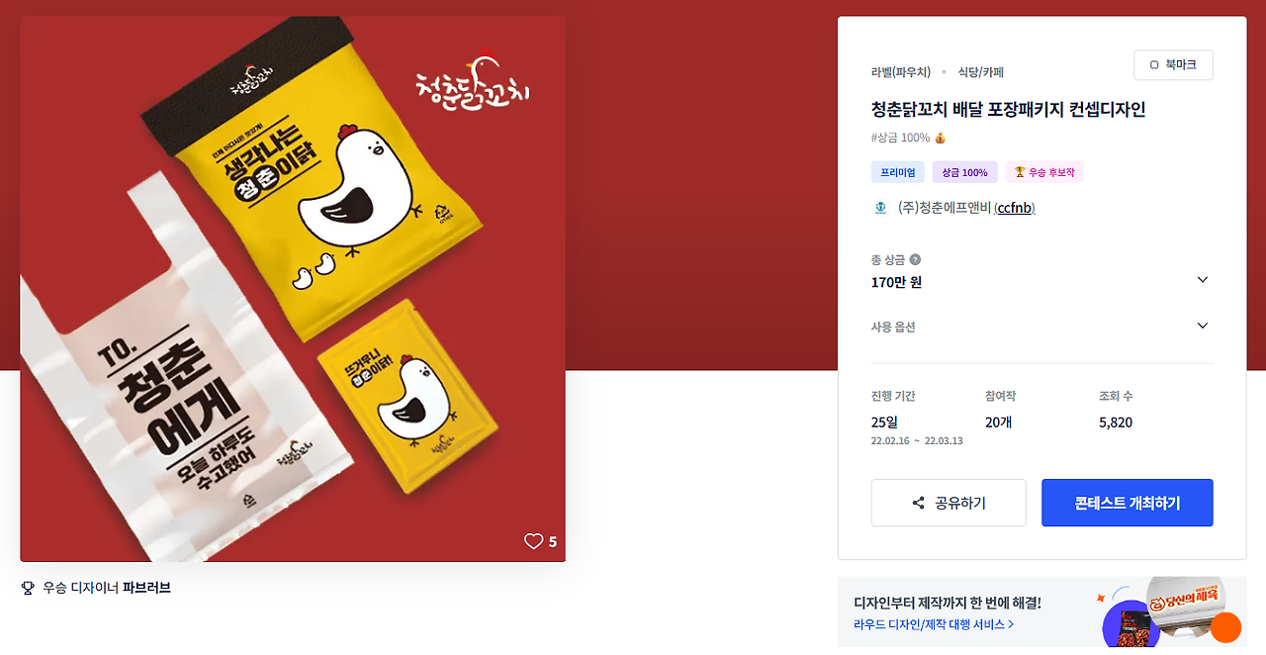Click the orange floating chat circle icon
The image size is (1266, 655).
tap(1225, 627)
